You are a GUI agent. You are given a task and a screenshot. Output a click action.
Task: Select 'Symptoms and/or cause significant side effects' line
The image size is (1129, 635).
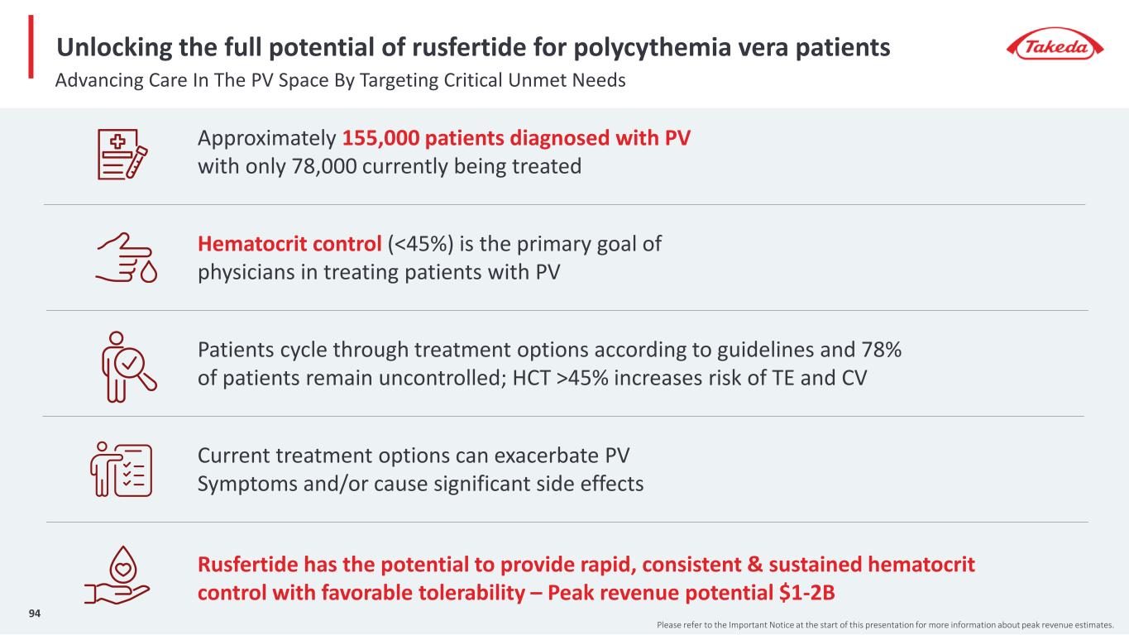coord(420,484)
